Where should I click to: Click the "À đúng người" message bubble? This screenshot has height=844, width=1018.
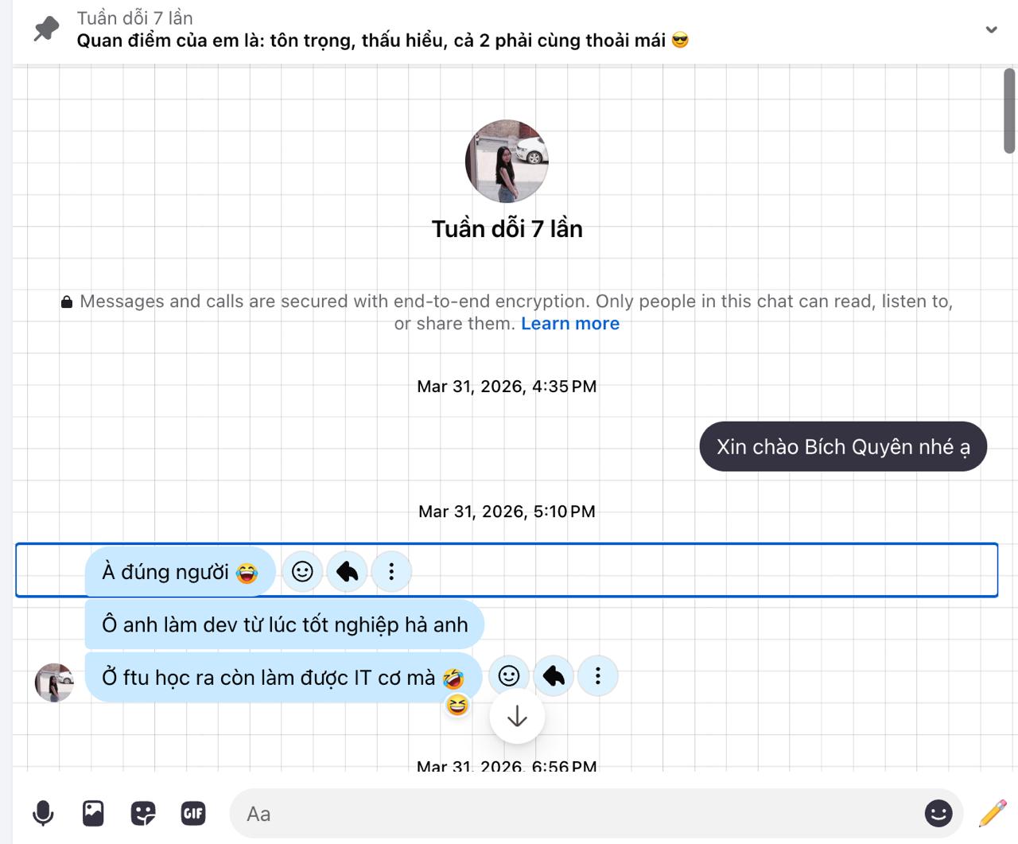[x=181, y=571]
